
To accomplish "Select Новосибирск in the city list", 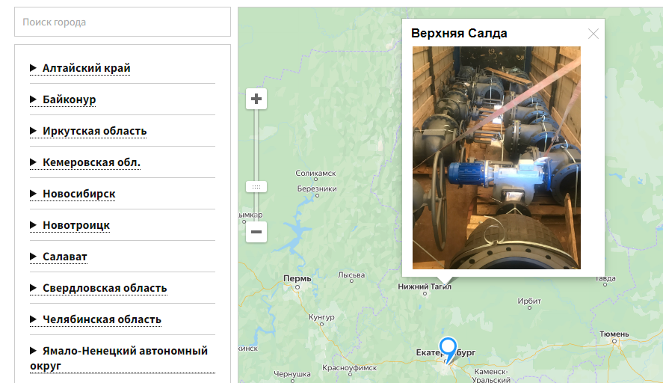I will 78,194.
